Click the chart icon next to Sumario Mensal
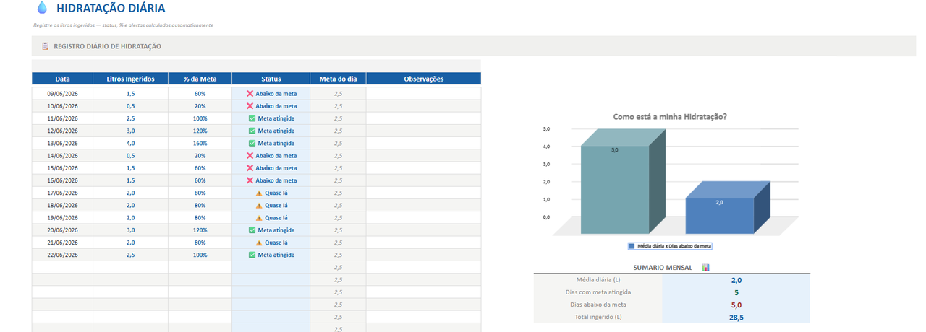 pos(705,267)
